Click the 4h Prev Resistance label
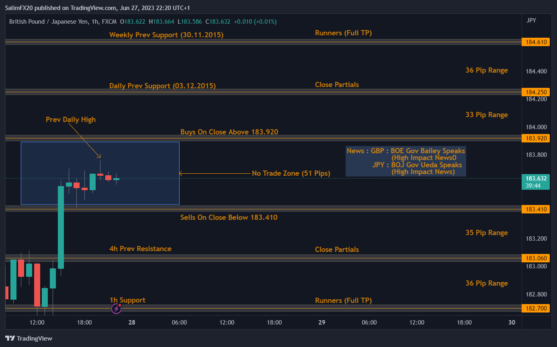This screenshot has width=557, height=347. coord(140,249)
